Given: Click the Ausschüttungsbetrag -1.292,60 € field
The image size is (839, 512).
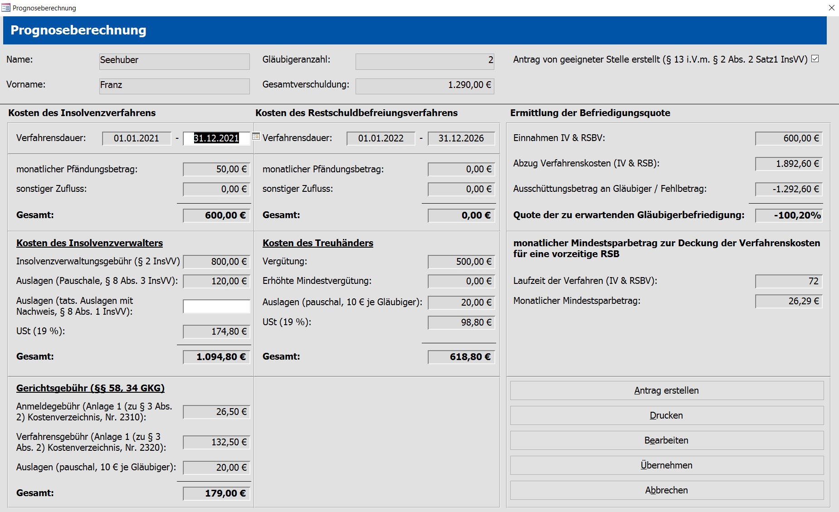Looking at the screenshot, I should [x=789, y=189].
